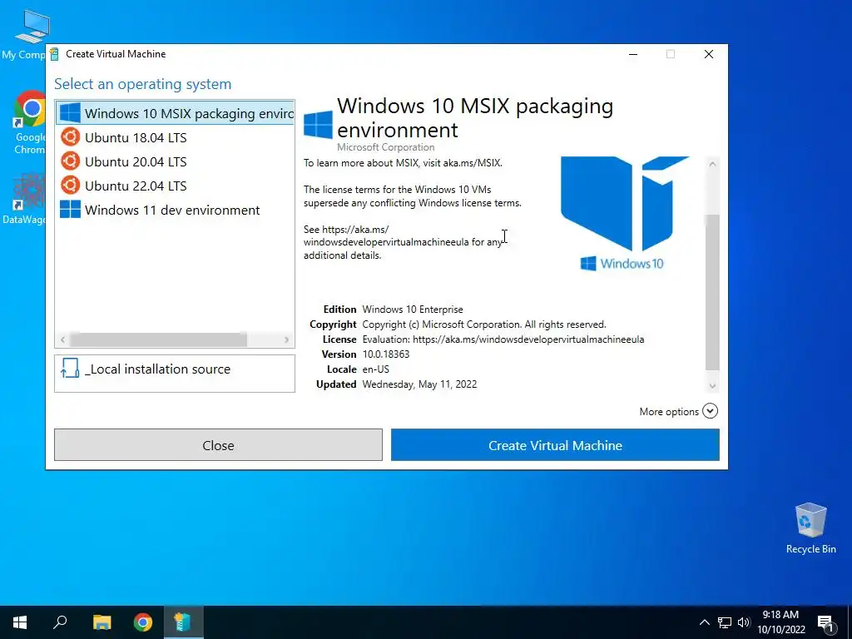This screenshot has width=852, height=639.
Task: Start Create Virtual Machine button
Action: (x=555, y=445)
